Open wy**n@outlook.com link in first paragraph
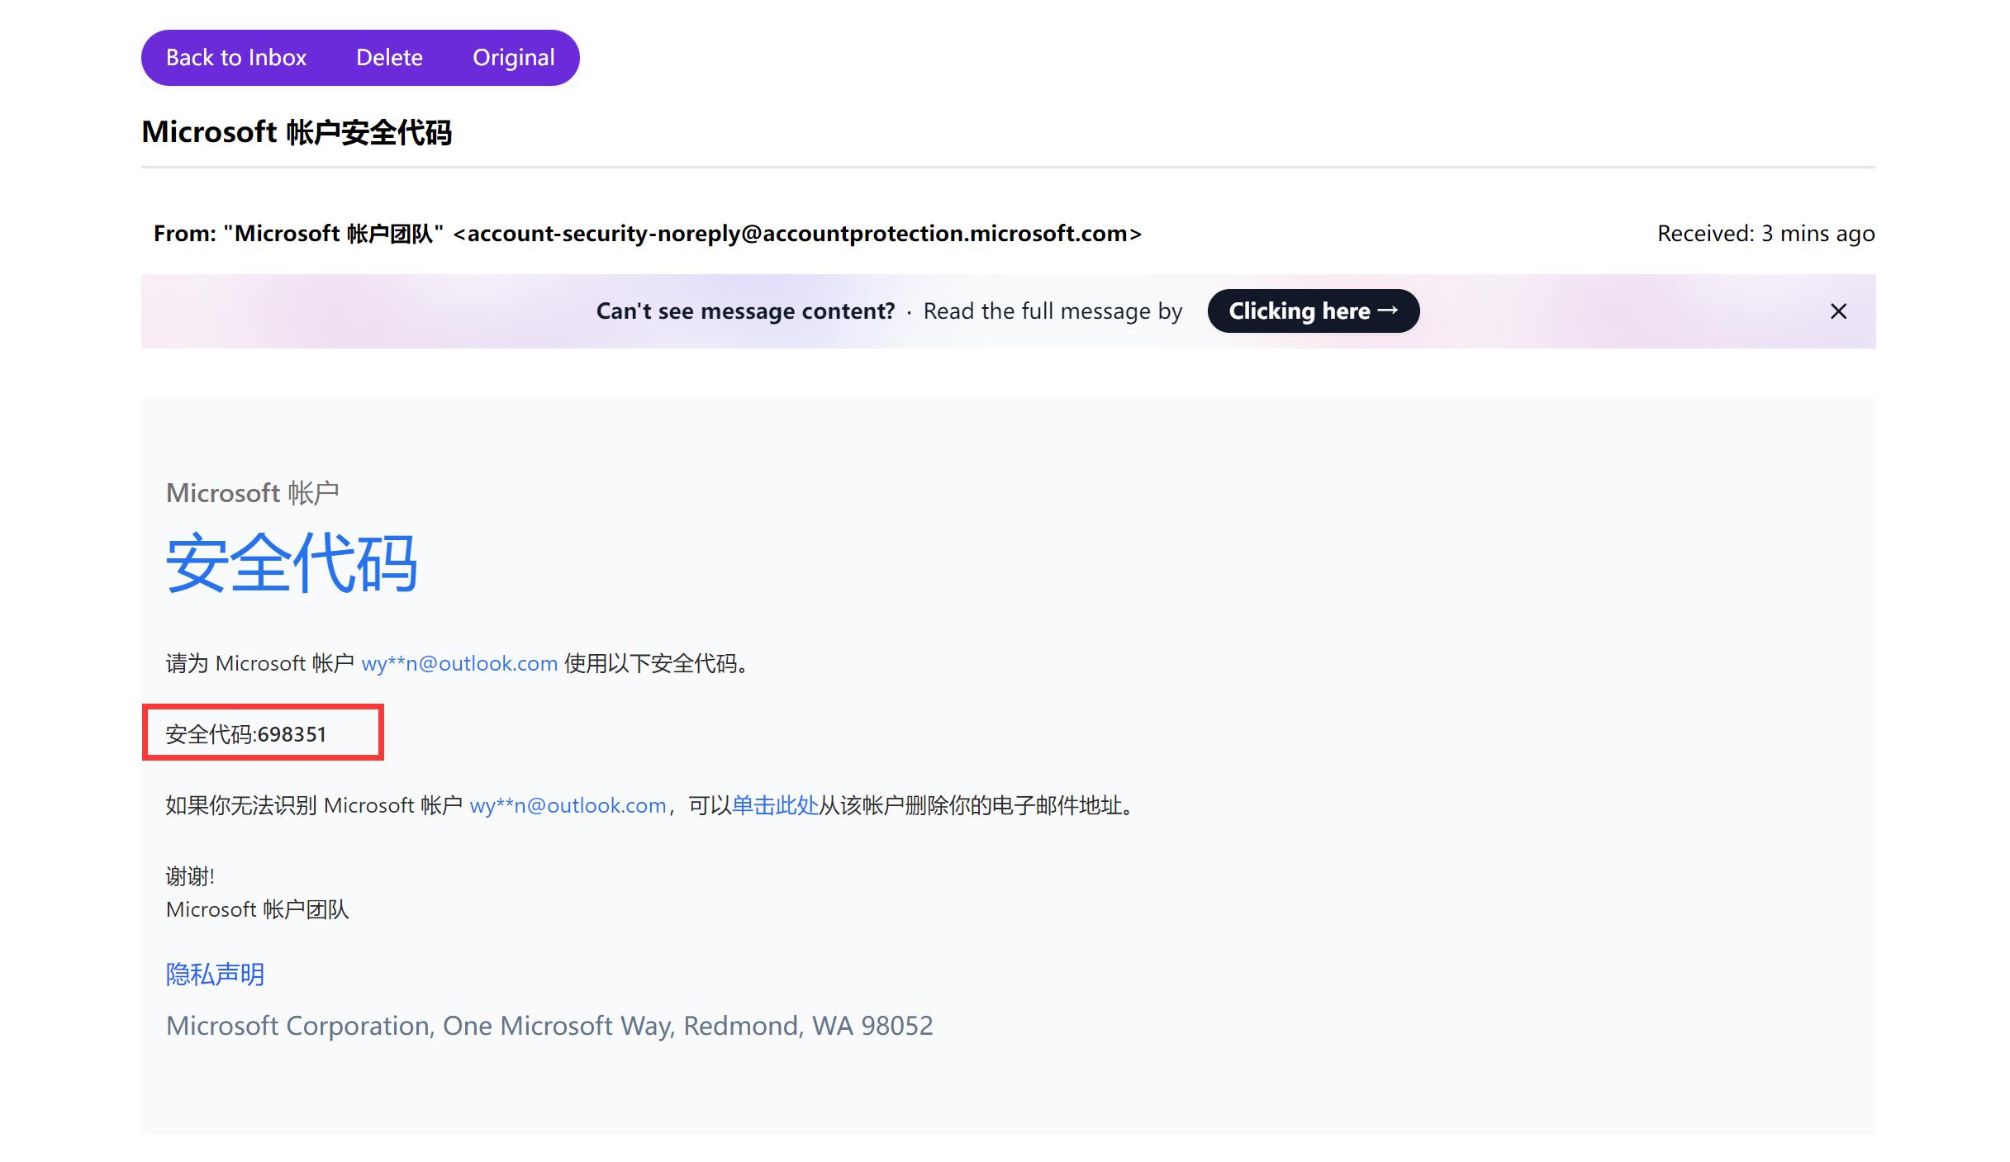 (x=459, y=663)
